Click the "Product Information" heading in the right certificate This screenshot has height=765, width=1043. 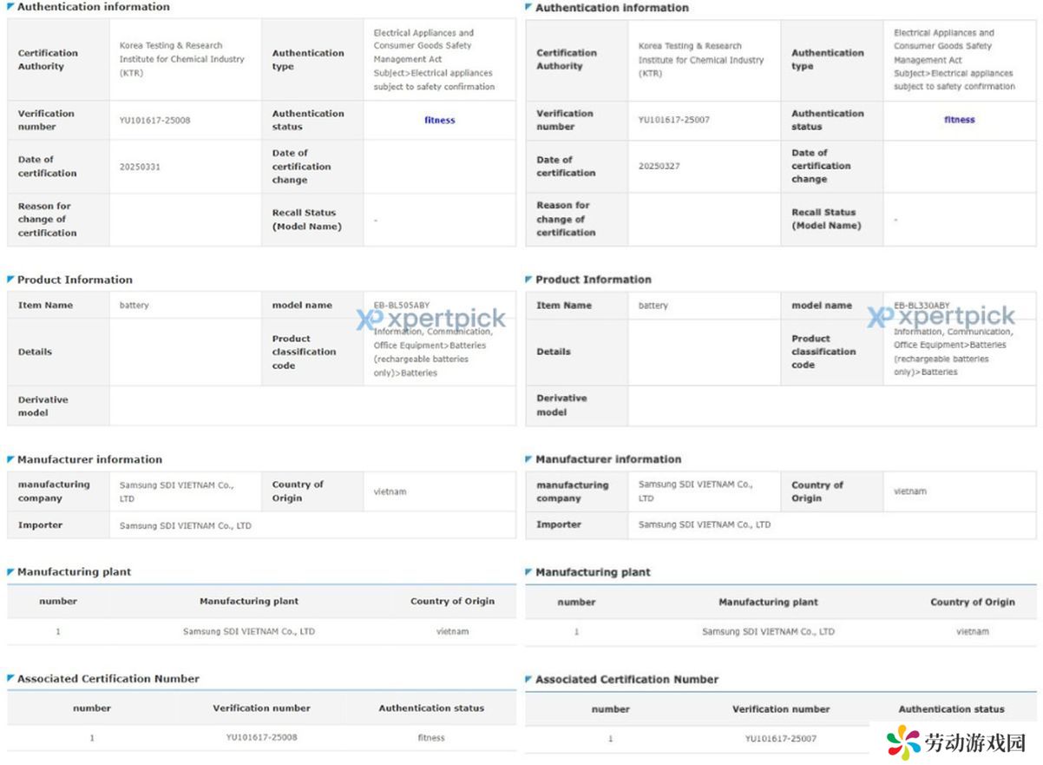[594, 280]
